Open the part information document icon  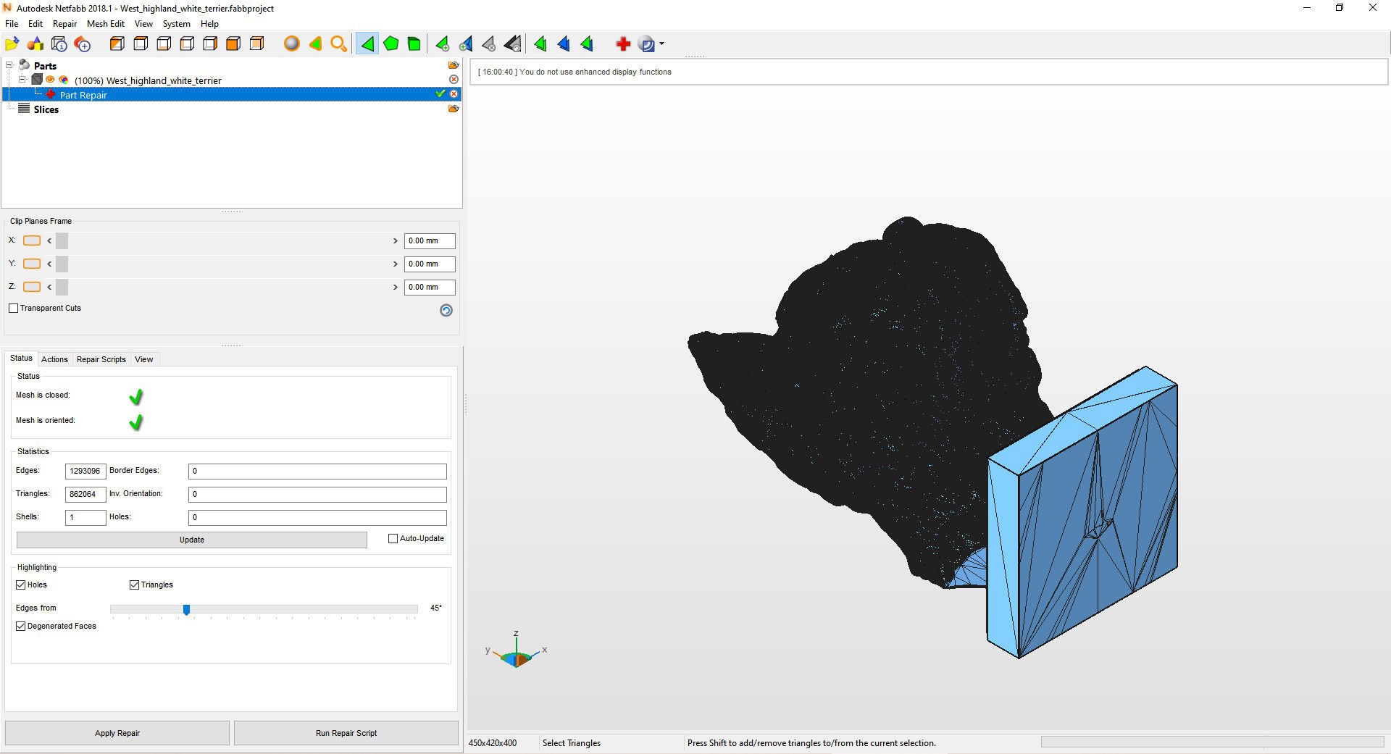[59, 44]
